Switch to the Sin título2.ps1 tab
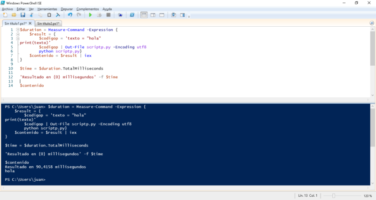Image resolution: width=376 pixels, height=200 pixels. (48, 23)
